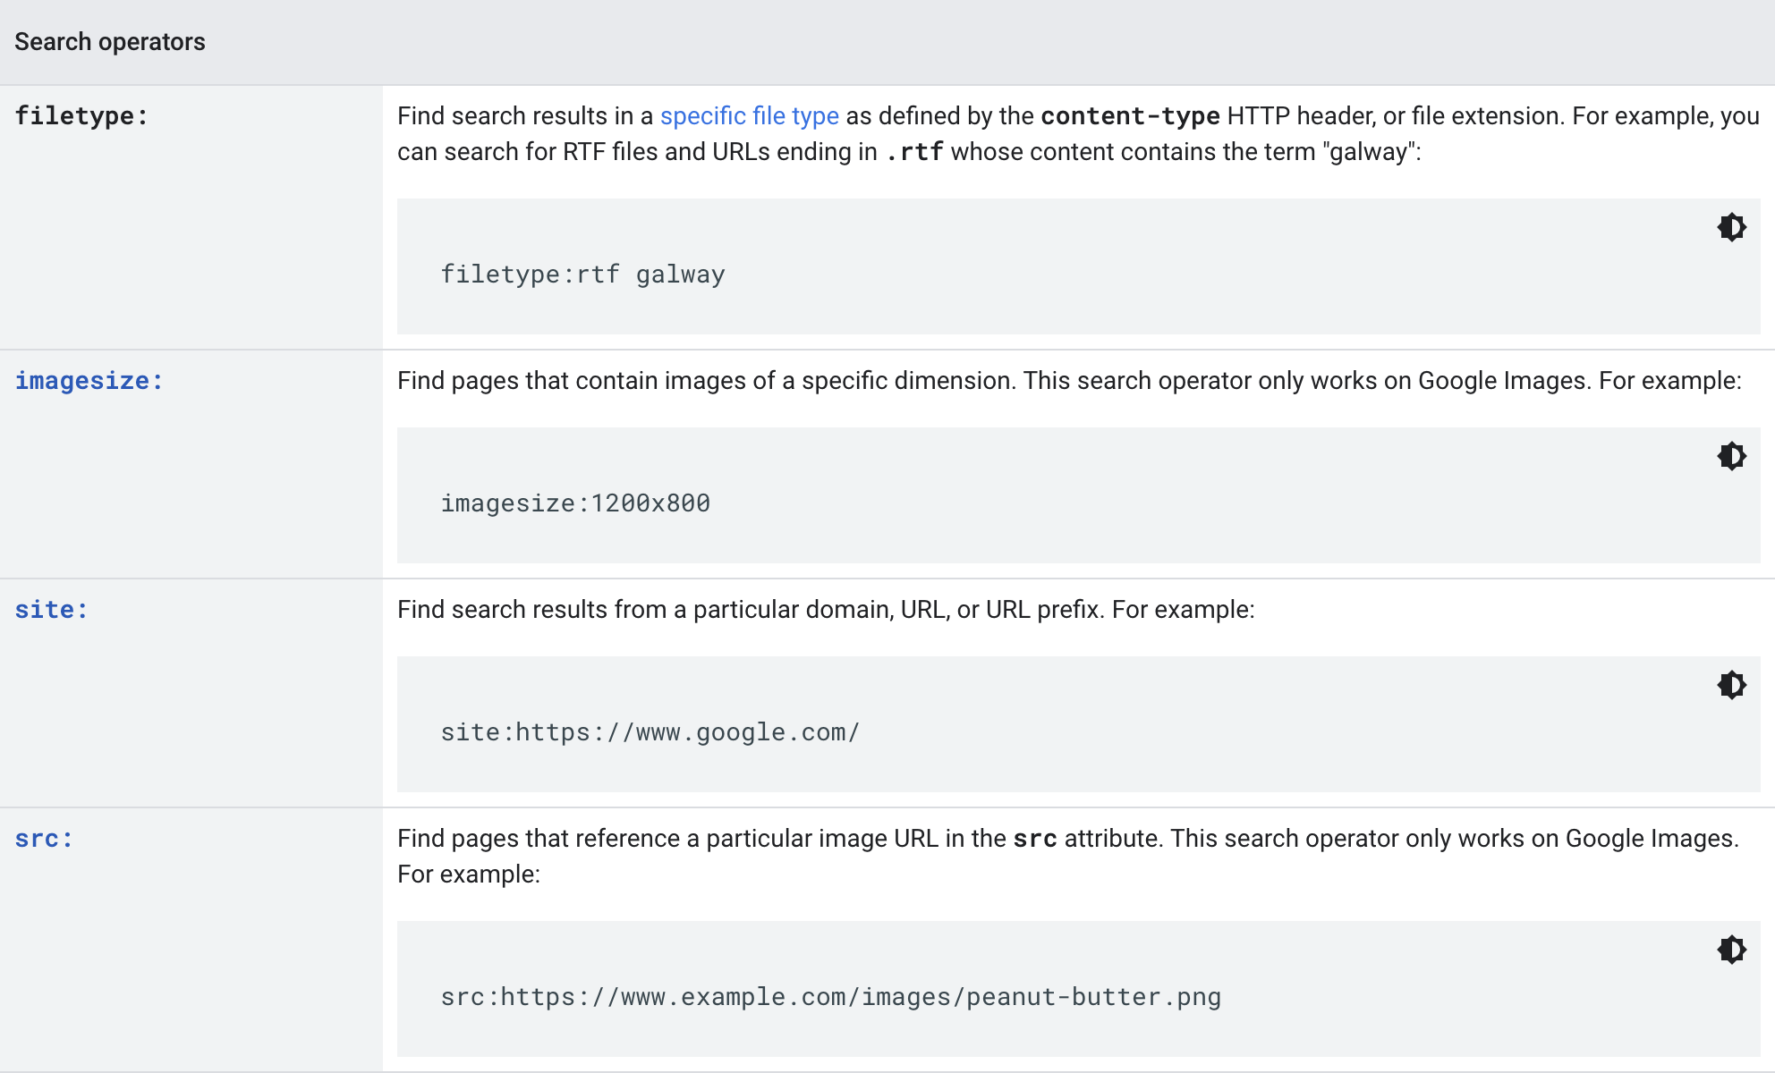Follow the src: operator link

tap(44, 839)
